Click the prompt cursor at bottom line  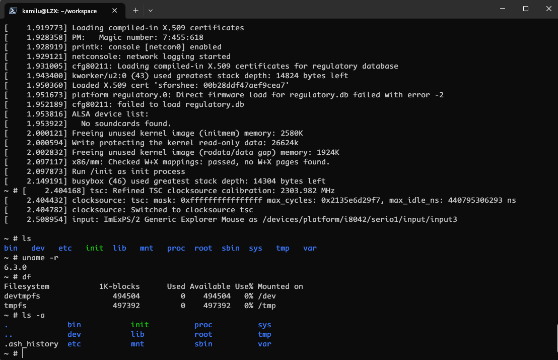point(23,353)
